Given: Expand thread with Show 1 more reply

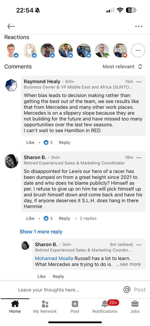Looking at the screenshot, I should coord(41,231).
